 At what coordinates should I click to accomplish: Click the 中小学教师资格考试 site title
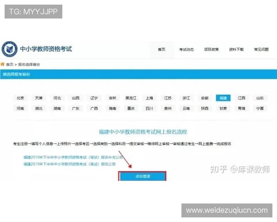click(46, 49)
